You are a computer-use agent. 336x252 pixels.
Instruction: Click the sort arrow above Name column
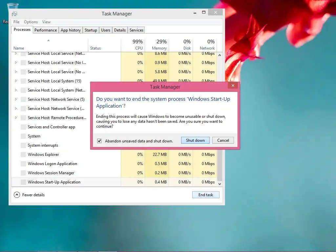coord(49,40)
